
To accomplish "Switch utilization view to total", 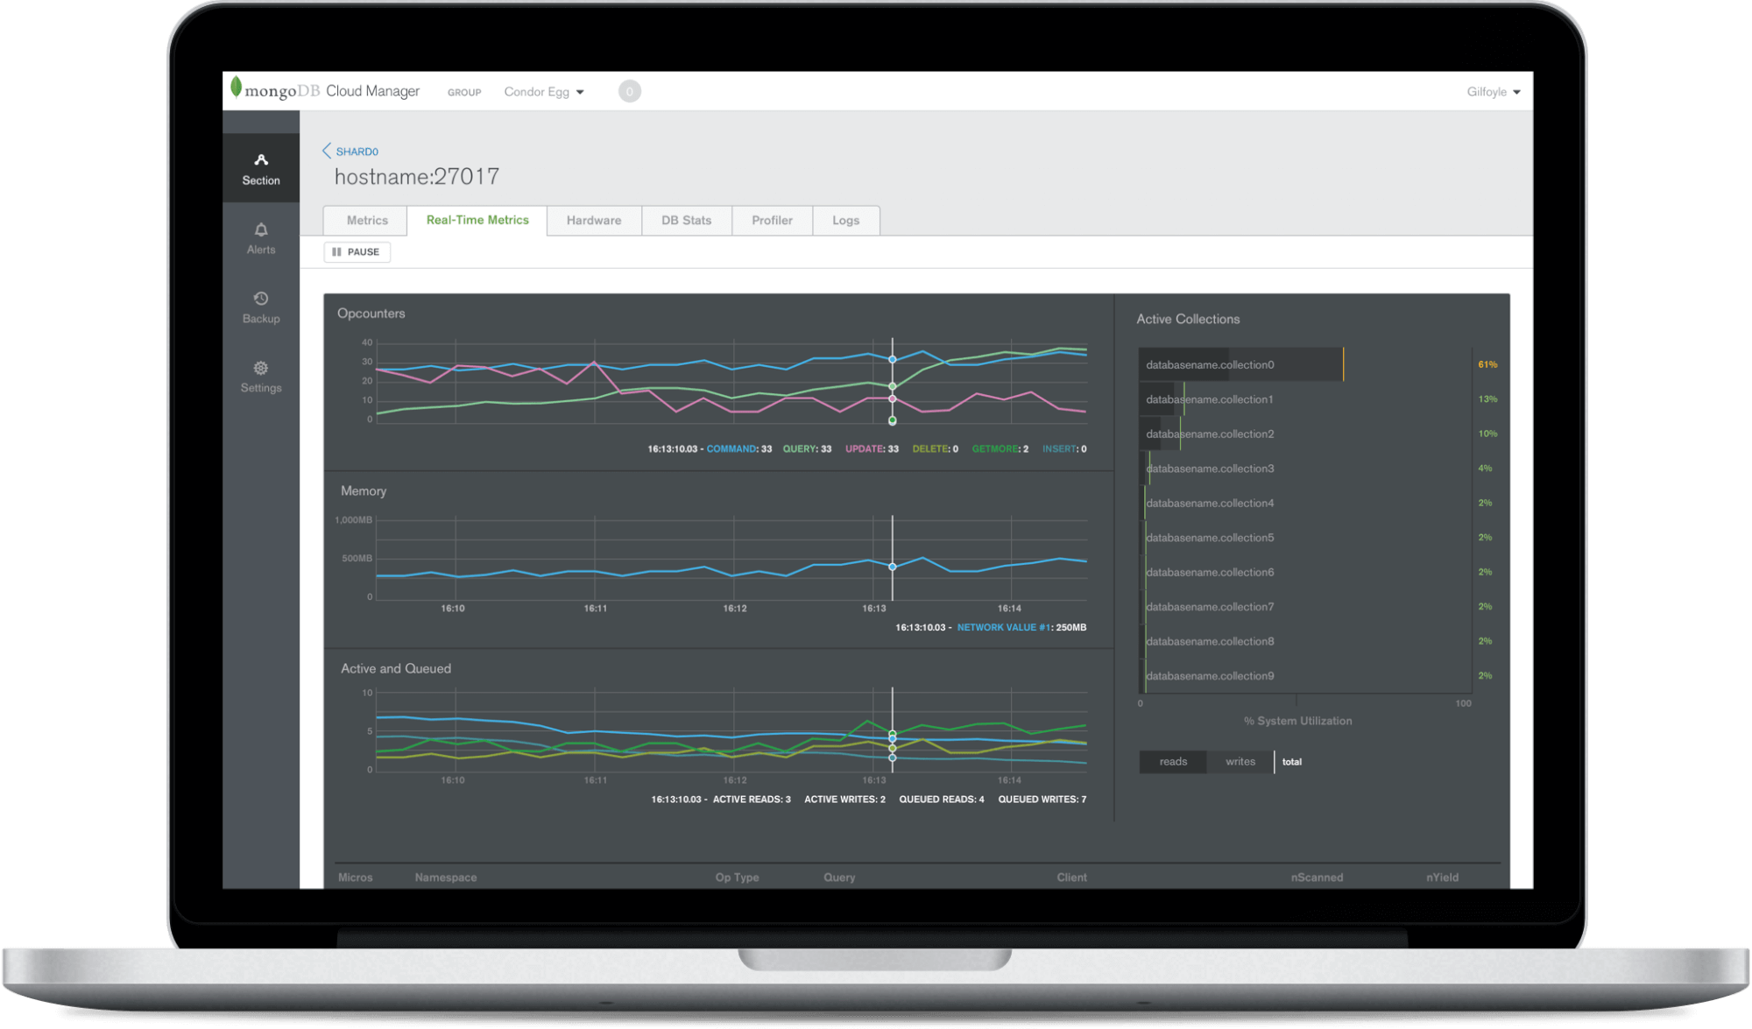I will tap(1292, 762).
